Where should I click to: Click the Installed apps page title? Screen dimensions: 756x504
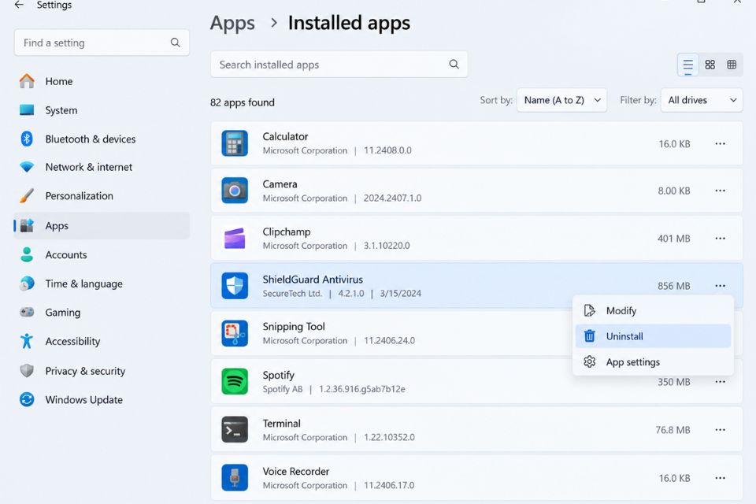point(349,23)
